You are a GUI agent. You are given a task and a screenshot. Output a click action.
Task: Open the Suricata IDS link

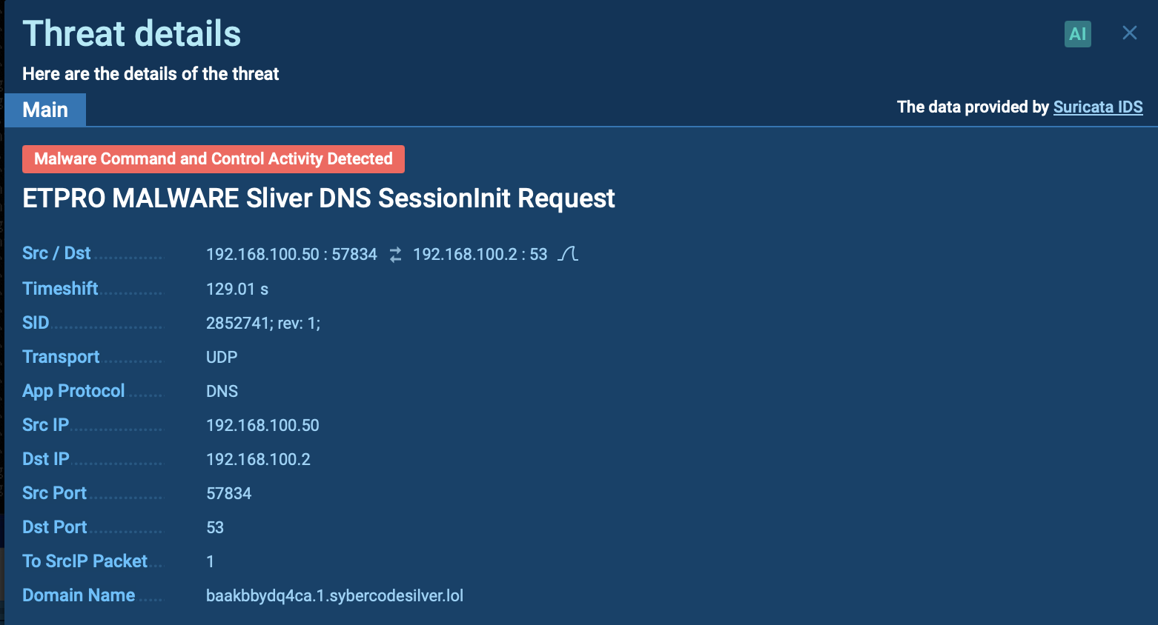pyautogui.click(x=1097, y=107)
